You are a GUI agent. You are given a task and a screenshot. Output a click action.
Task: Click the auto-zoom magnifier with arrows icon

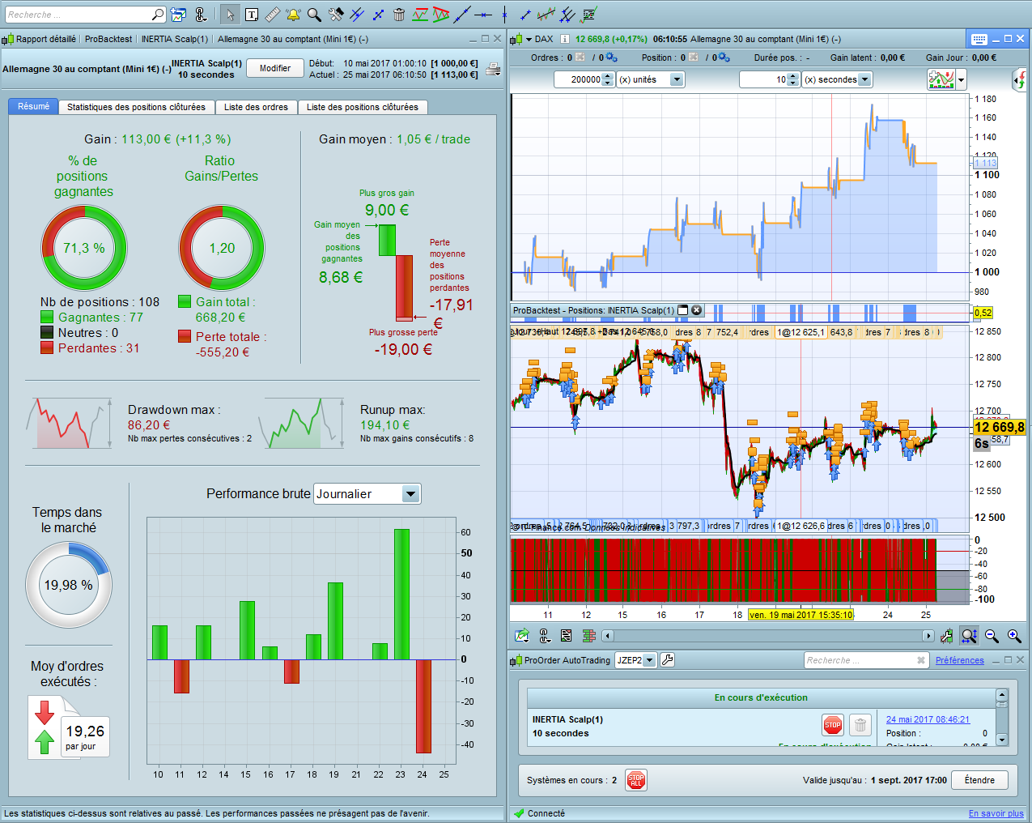969,636
